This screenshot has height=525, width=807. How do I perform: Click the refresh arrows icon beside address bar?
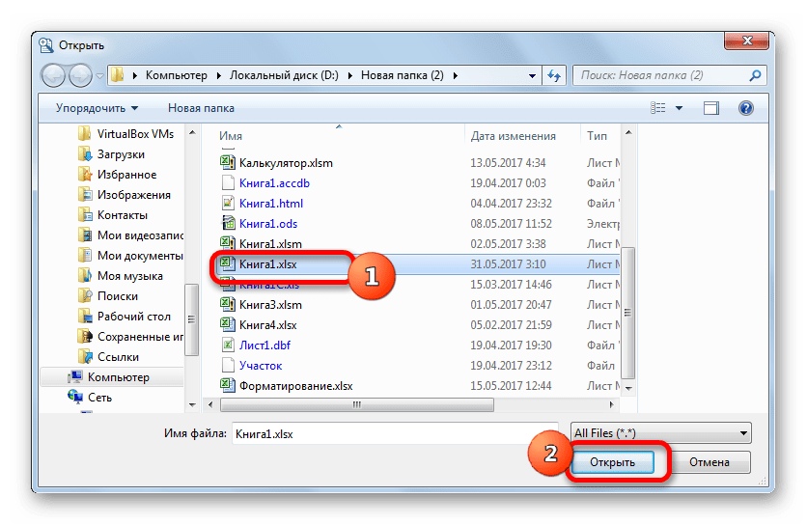[x=554, y=74]
